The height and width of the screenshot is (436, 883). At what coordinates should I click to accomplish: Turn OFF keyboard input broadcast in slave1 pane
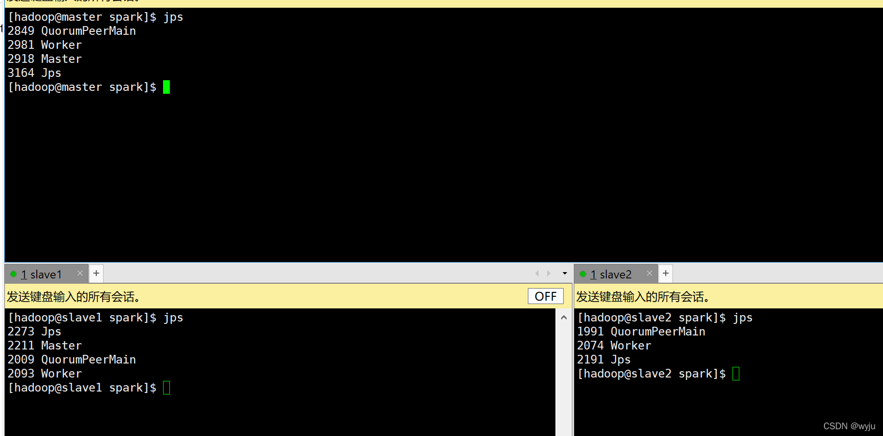pyautogui.click(x=546, y=296)
